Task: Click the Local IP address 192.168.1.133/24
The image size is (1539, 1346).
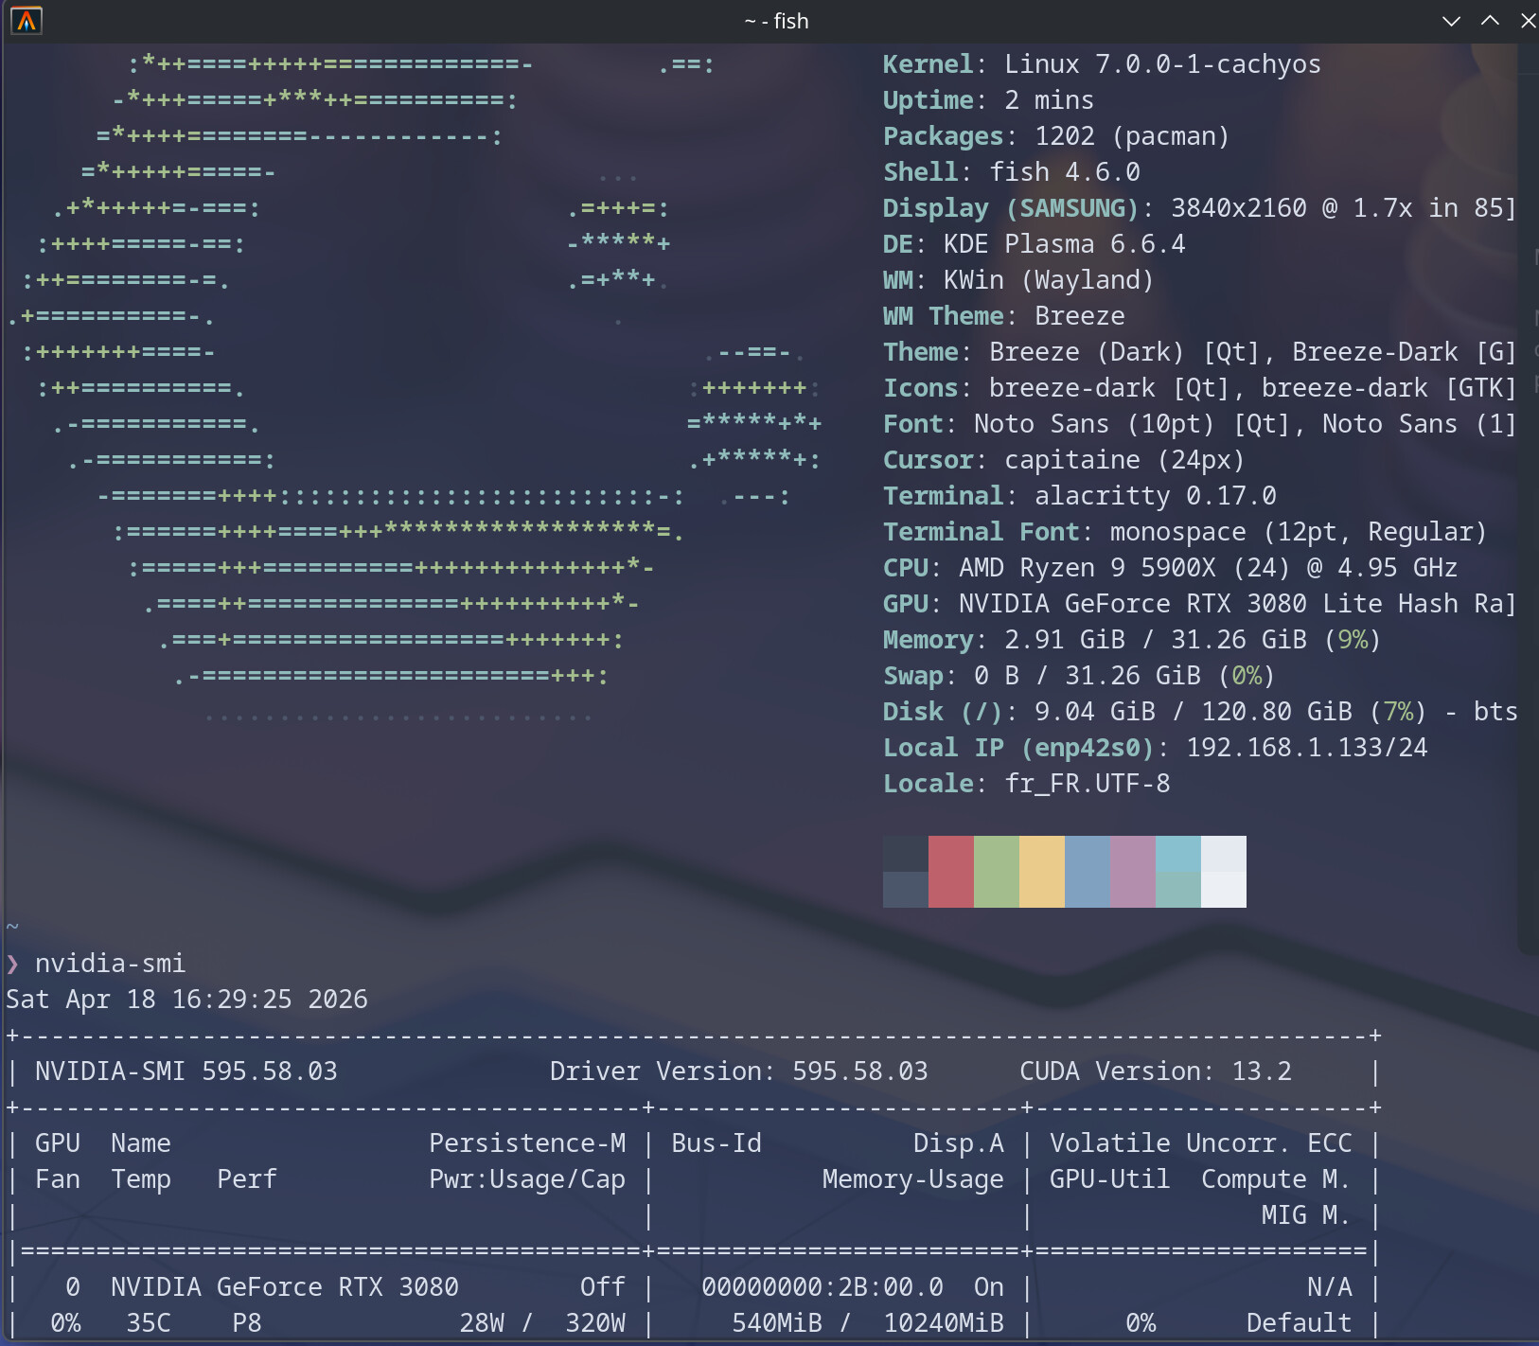Action: [x=1306, y=748]
